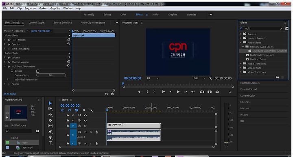Toggle V1 track output eye

pos(85,126)
